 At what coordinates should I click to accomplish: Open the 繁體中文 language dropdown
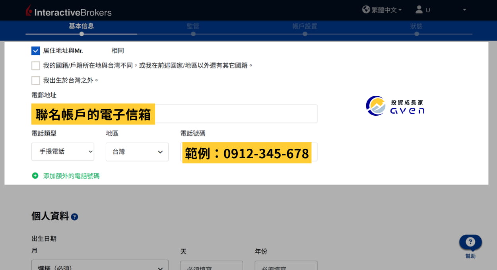click(x=386, y=10)
